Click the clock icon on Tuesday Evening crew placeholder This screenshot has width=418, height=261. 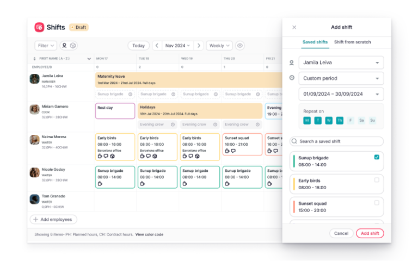(173, 125)
